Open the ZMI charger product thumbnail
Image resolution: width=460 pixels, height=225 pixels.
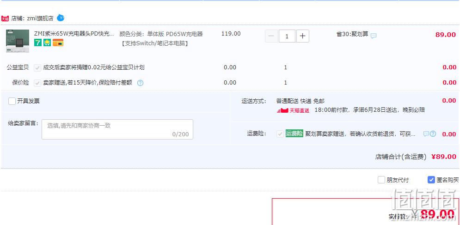tap(18, 41)
